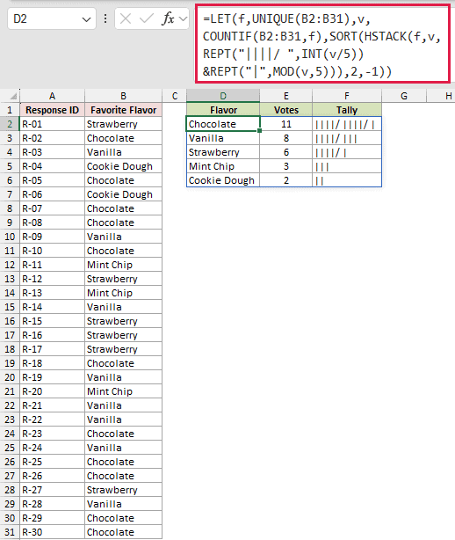Click Strawberry in row 2 of column B
The width and height of the screenshot is (455, 540).
[x=124, y=124]
